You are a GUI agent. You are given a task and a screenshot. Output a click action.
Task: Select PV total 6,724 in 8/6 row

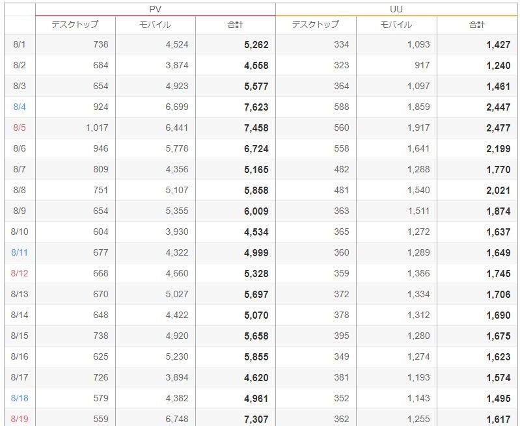click(x=256, y=149)
